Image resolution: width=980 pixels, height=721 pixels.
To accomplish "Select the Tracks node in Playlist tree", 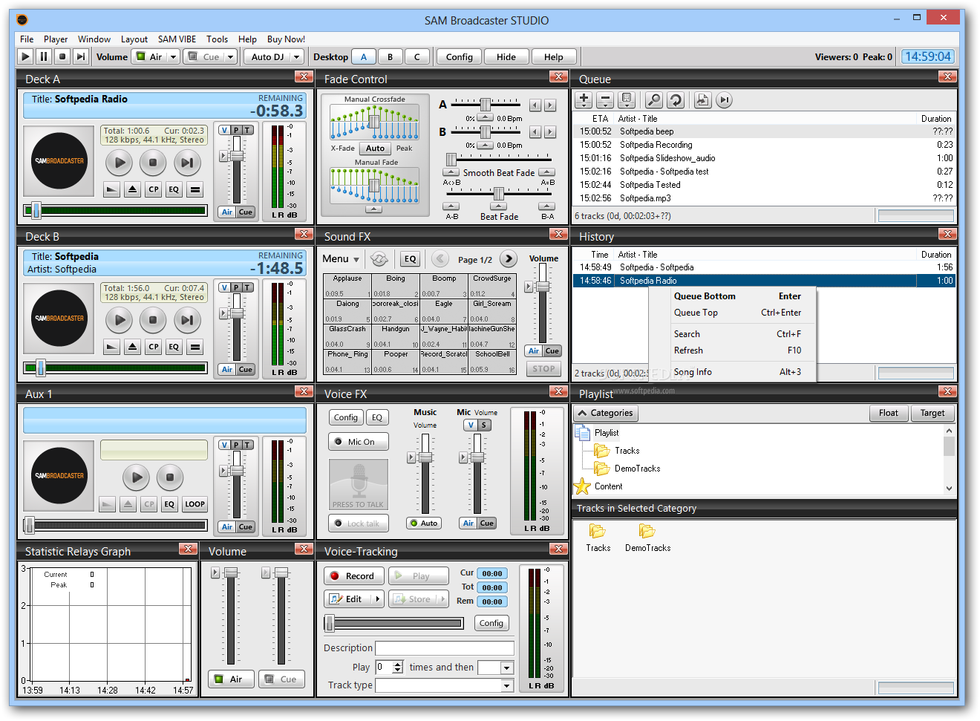I will (627, 451).
